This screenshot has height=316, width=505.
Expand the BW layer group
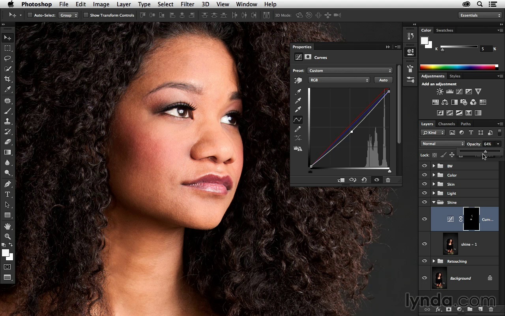(434, 166)
